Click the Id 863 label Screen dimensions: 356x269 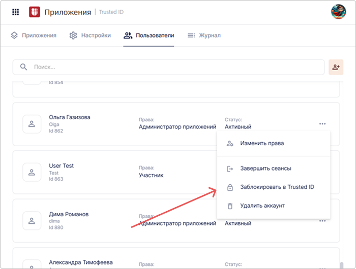56,179
